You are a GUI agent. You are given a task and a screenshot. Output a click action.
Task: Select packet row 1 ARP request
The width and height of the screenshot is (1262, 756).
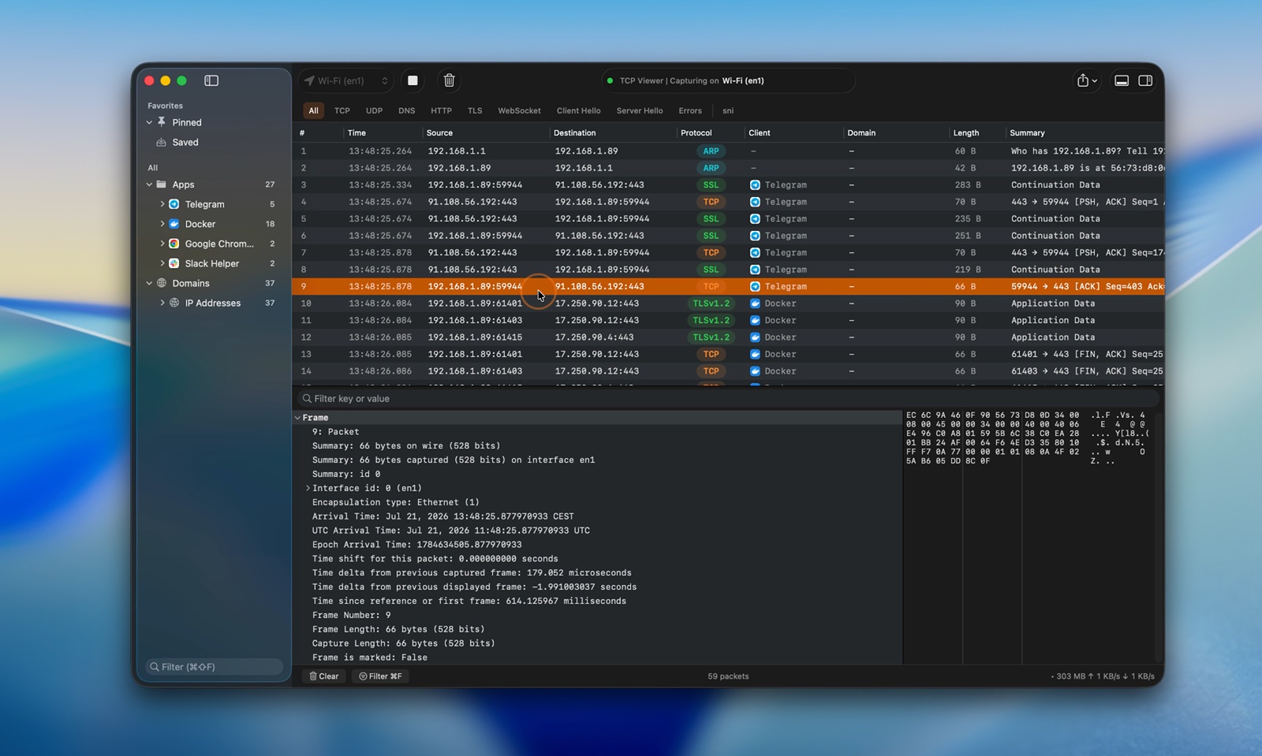(x=727, y=151)
